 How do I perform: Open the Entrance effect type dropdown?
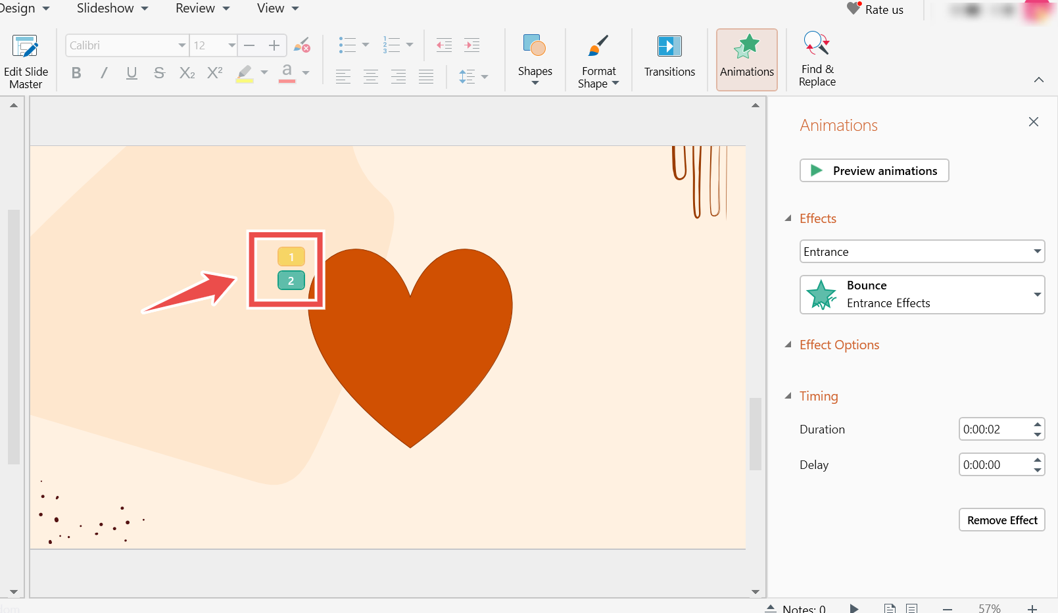point(922,251)
